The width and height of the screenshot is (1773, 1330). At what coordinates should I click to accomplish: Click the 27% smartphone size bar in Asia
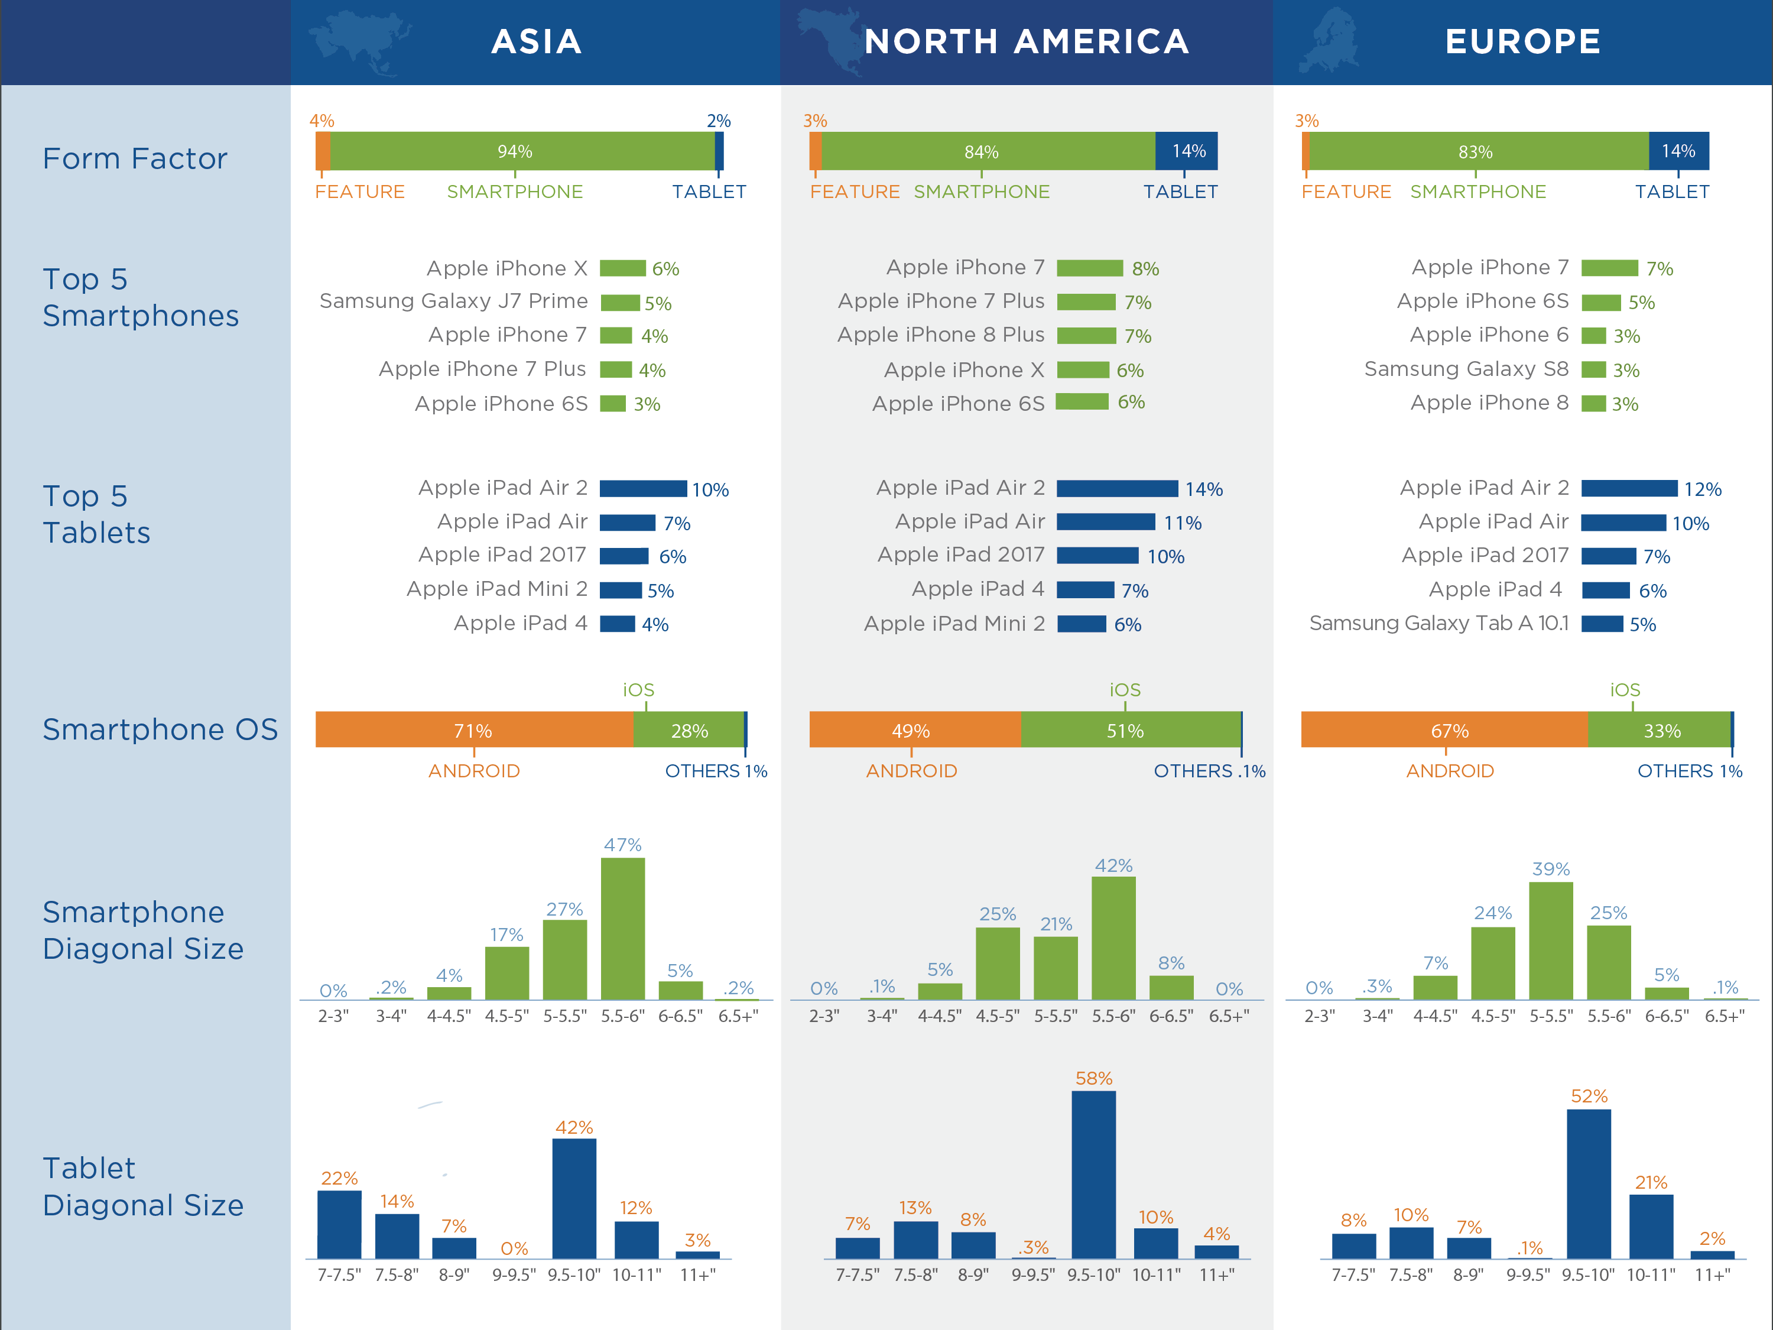(565, 959)
